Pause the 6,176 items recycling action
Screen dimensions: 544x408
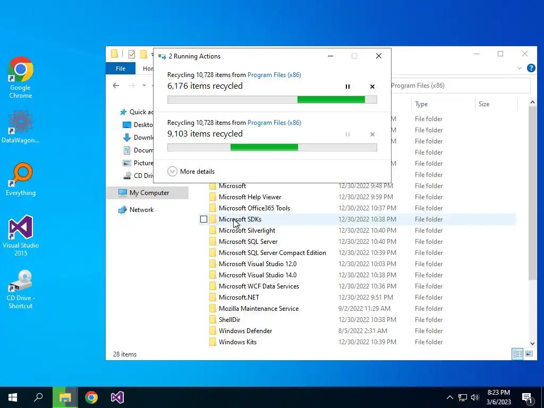[347, 87]
